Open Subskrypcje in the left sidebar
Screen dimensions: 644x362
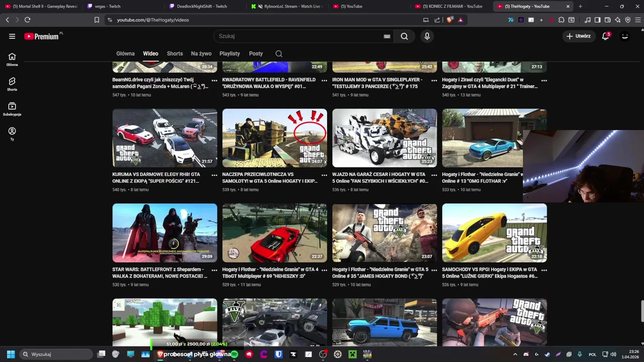click(12, 109)
